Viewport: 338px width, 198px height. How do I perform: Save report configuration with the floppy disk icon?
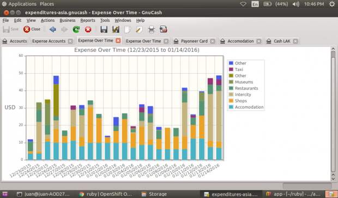click(104, 29)
